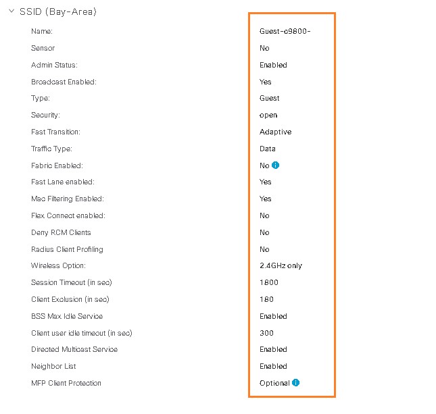436x414 pixels.
Task: Click the Client user idle timeout 300 value
Action: 266,333
